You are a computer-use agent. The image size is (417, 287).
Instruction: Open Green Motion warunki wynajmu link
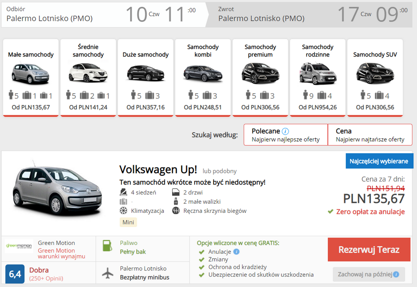click(61, 254)
